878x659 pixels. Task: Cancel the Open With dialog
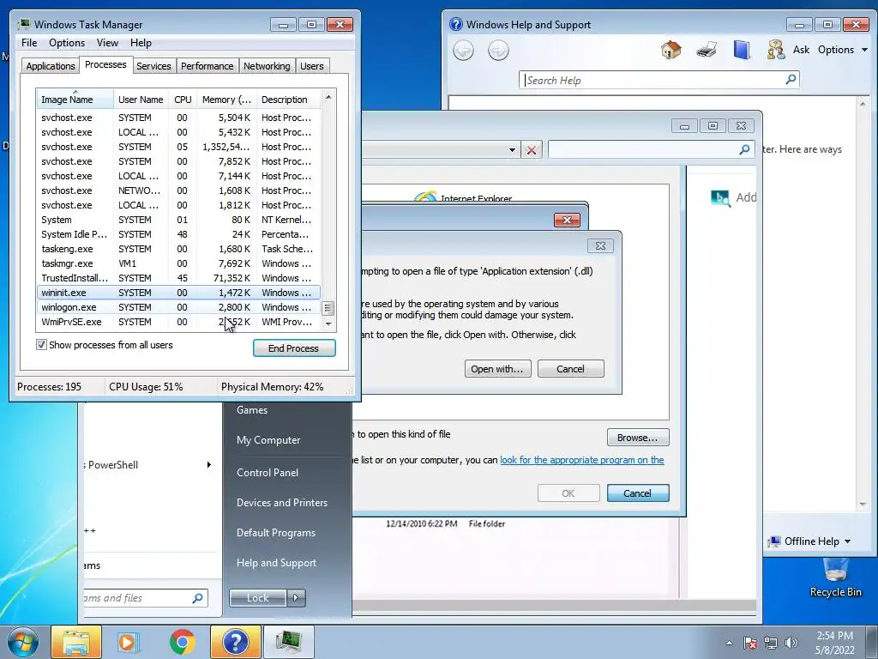[x=637, y=493]
